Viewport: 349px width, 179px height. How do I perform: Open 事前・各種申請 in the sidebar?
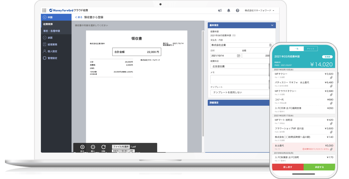pyautogui.click(x=56, y=31)
